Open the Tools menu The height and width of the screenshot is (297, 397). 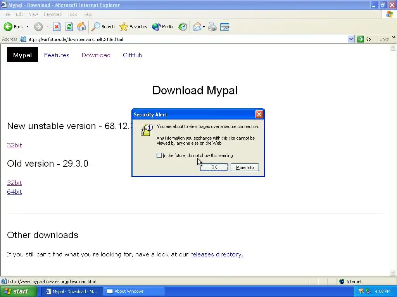(72, 14)
